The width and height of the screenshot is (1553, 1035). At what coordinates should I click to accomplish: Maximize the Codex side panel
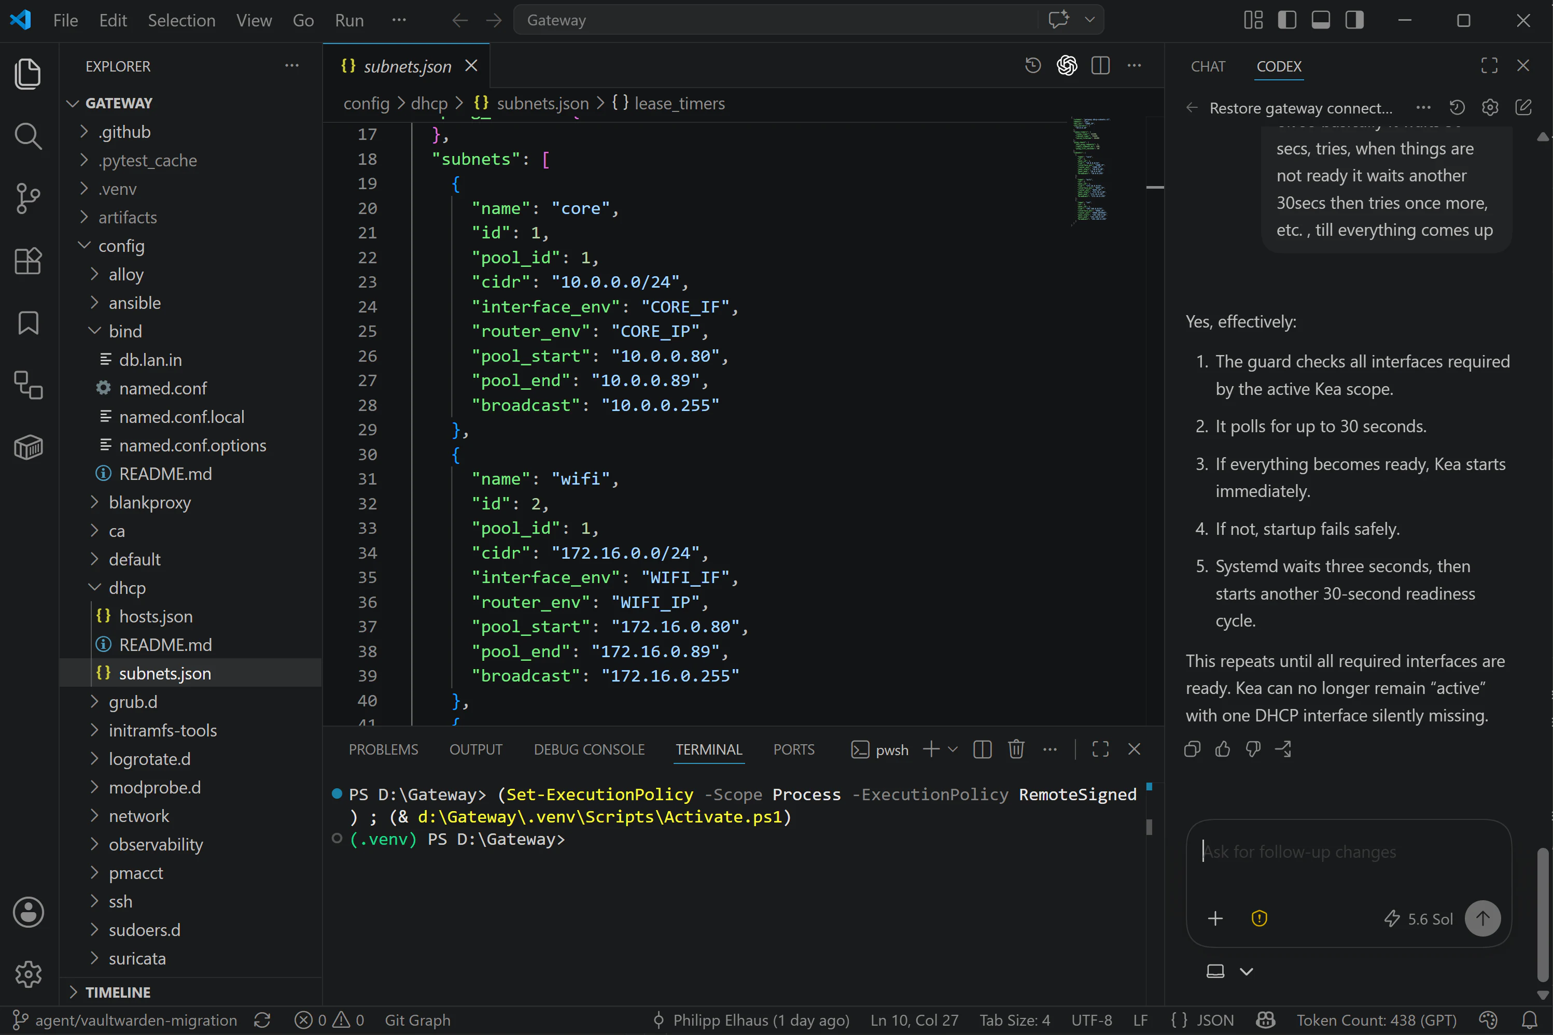[1490, 65]
